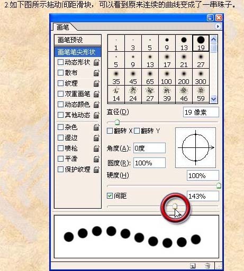Toggle lock icon for 动态颜色
This screenshot has width=244, height=271.
coord(96,105)
